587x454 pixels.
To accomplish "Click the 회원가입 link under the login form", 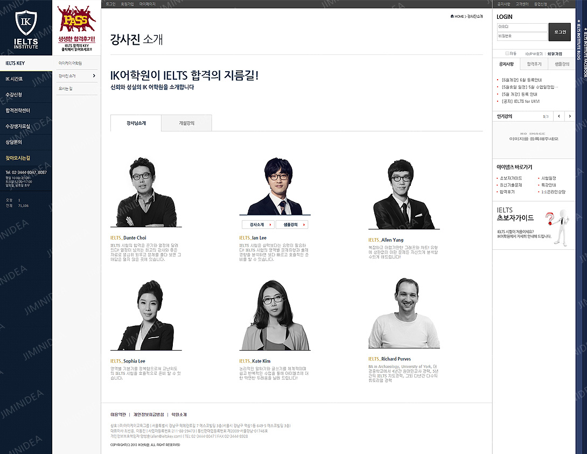I will (x=555, y=54).
